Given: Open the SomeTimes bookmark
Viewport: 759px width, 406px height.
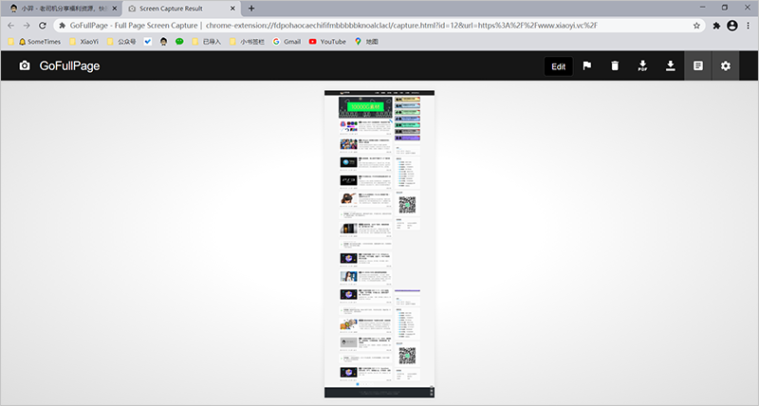Looking at the screenshot, I should pos(40,42).
